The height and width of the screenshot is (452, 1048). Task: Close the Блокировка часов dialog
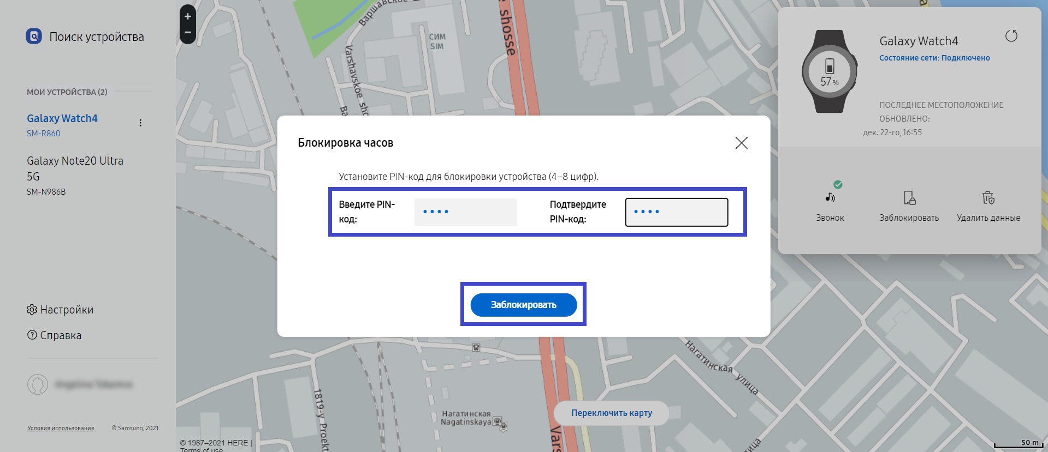[741, 143]
